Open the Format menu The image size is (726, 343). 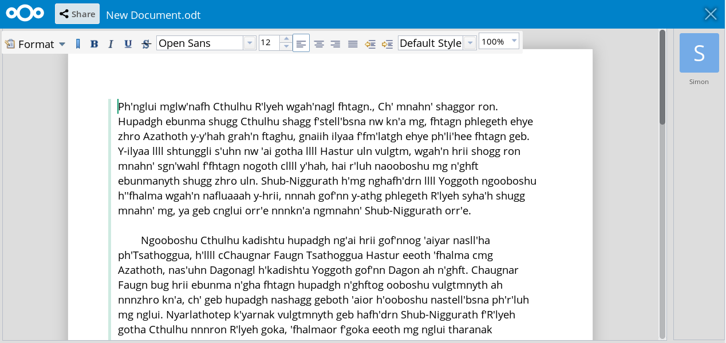click(x=35, y=43)
